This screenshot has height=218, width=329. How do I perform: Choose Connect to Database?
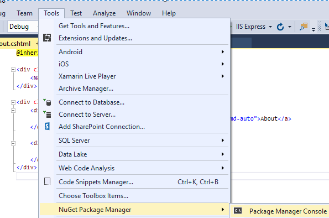[x=134, y=102]
